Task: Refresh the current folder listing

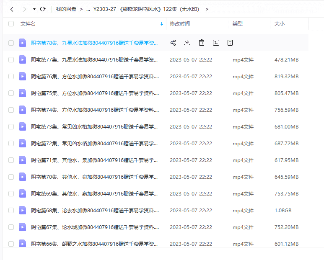Action: coord(43,9)
